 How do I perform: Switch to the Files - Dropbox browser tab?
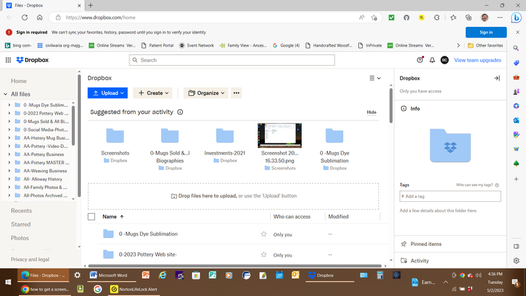coord(43,5)
